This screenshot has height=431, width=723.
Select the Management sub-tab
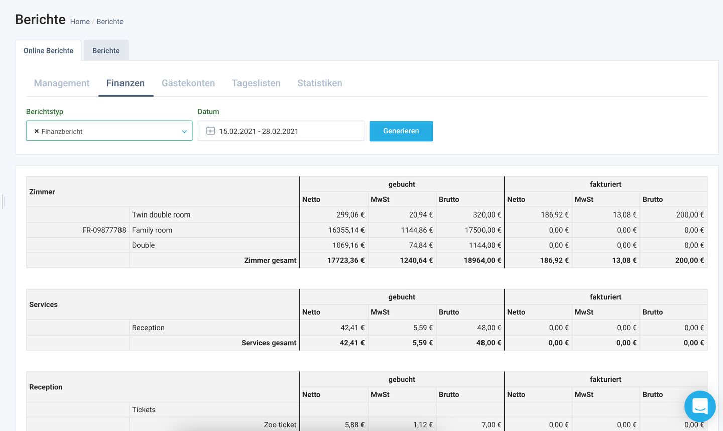point(62,83)
